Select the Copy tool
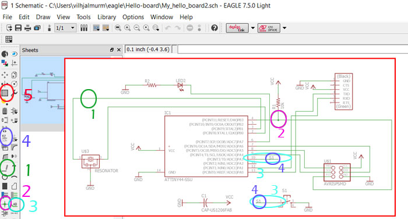408x219 pixels. pyautogui.click(x=15, y=75)
